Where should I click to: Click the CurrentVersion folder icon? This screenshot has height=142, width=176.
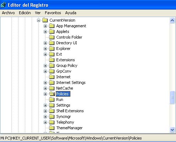pyautogui.click(x=45, y=20)
